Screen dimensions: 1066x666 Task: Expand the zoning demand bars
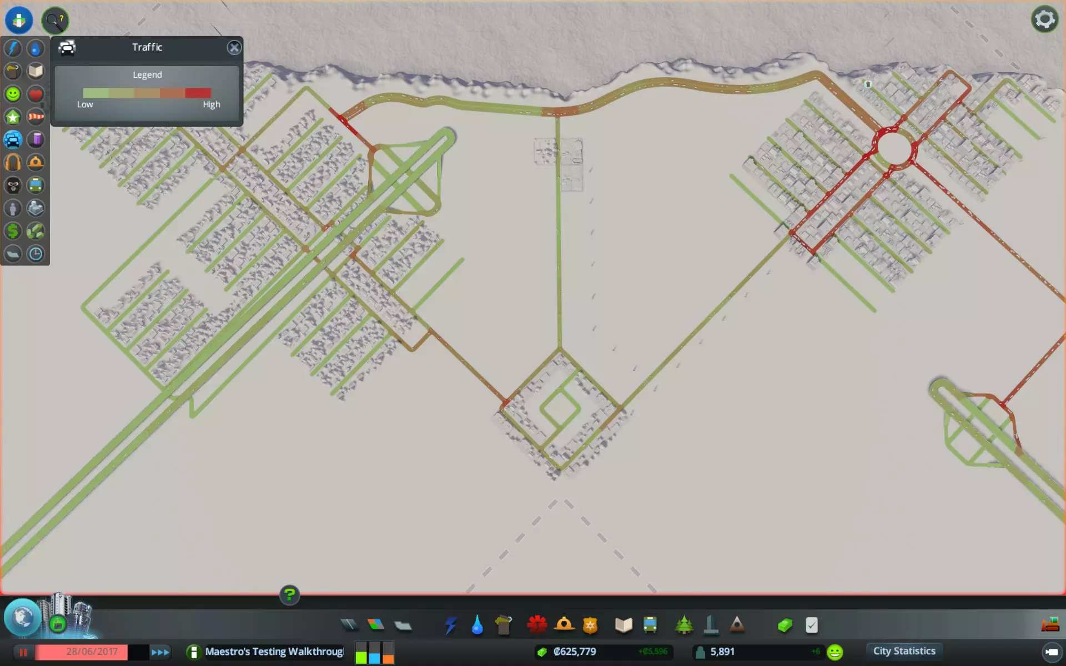(x=374, y=653)
